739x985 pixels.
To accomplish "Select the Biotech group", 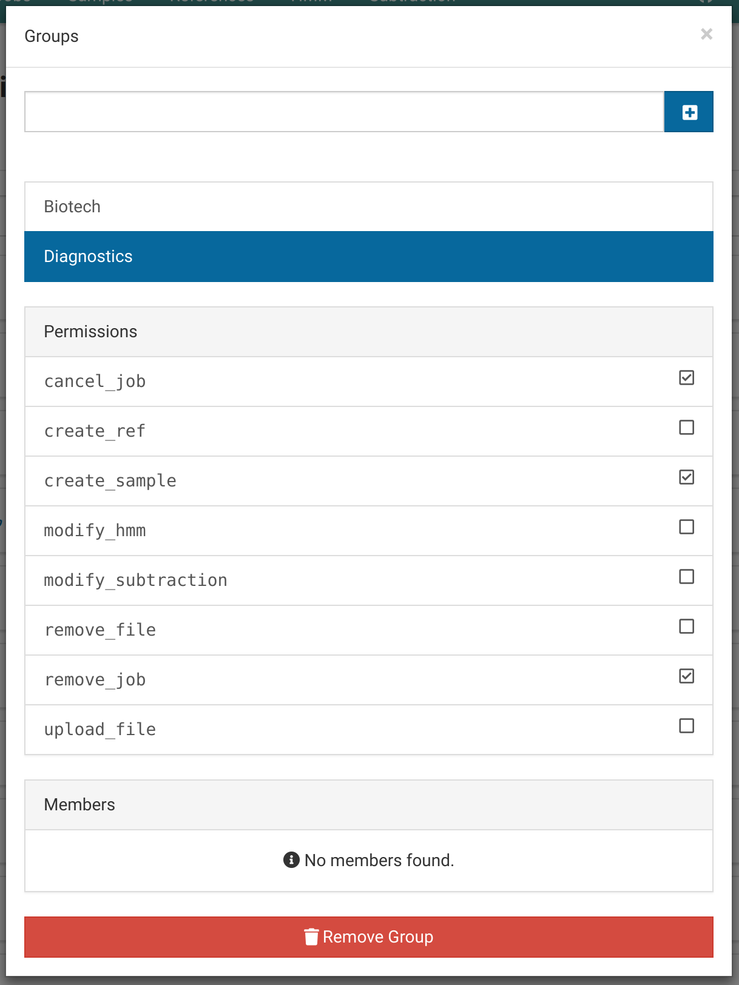I will point(369,206).
